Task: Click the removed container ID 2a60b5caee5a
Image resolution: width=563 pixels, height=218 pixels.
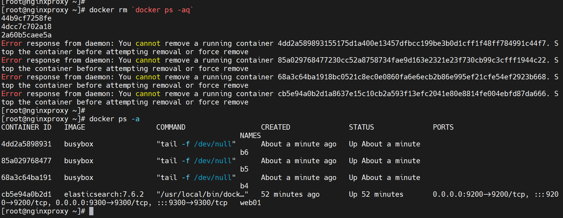Action: coord(26,35)
